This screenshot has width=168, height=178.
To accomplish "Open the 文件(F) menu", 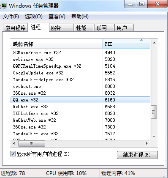I will [11, 16].
